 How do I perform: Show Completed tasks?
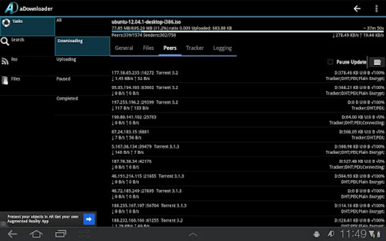pos(82,106)
